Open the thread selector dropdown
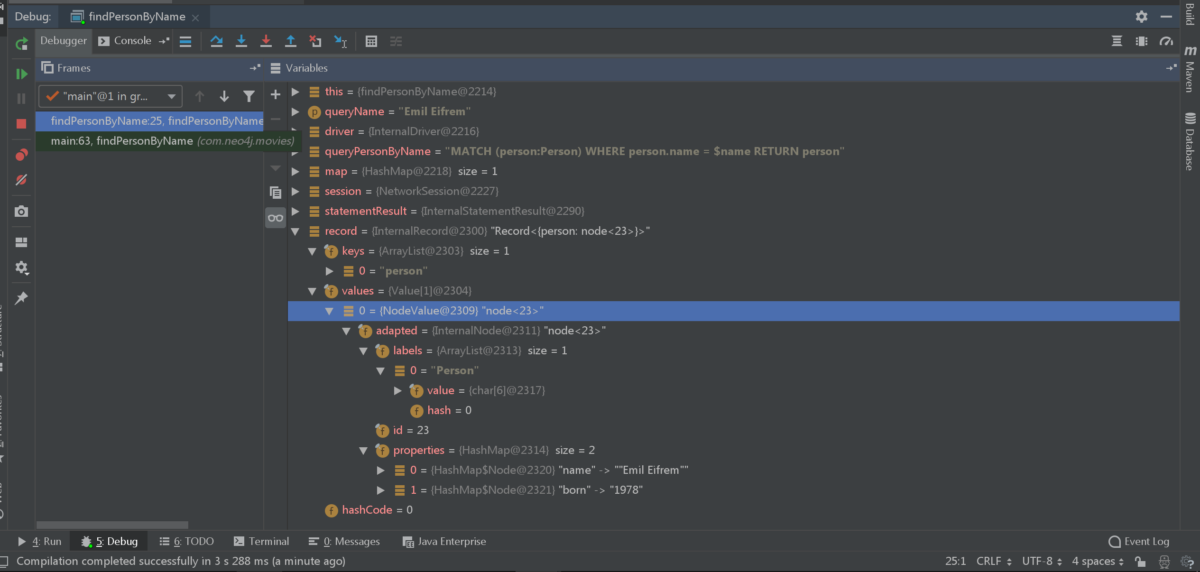 (x=111, y=96)
